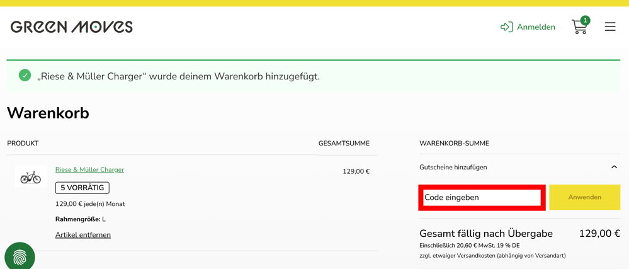Focus the Code eingeben coupon field
Image resolution: width=629 pixels, height=269 pixels.
482,198
